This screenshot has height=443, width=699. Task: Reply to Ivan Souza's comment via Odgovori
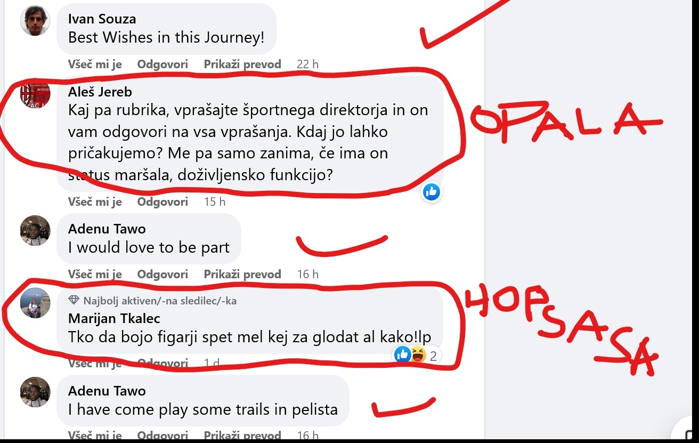(162, 65)
